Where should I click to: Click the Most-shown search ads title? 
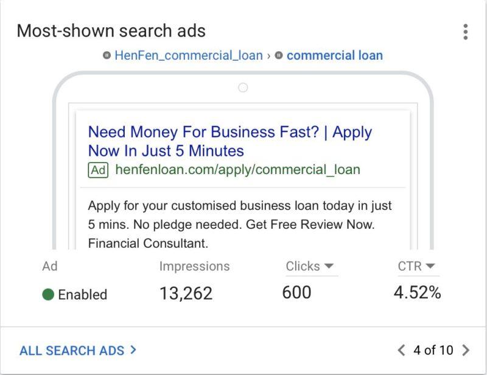coord(111,31)
